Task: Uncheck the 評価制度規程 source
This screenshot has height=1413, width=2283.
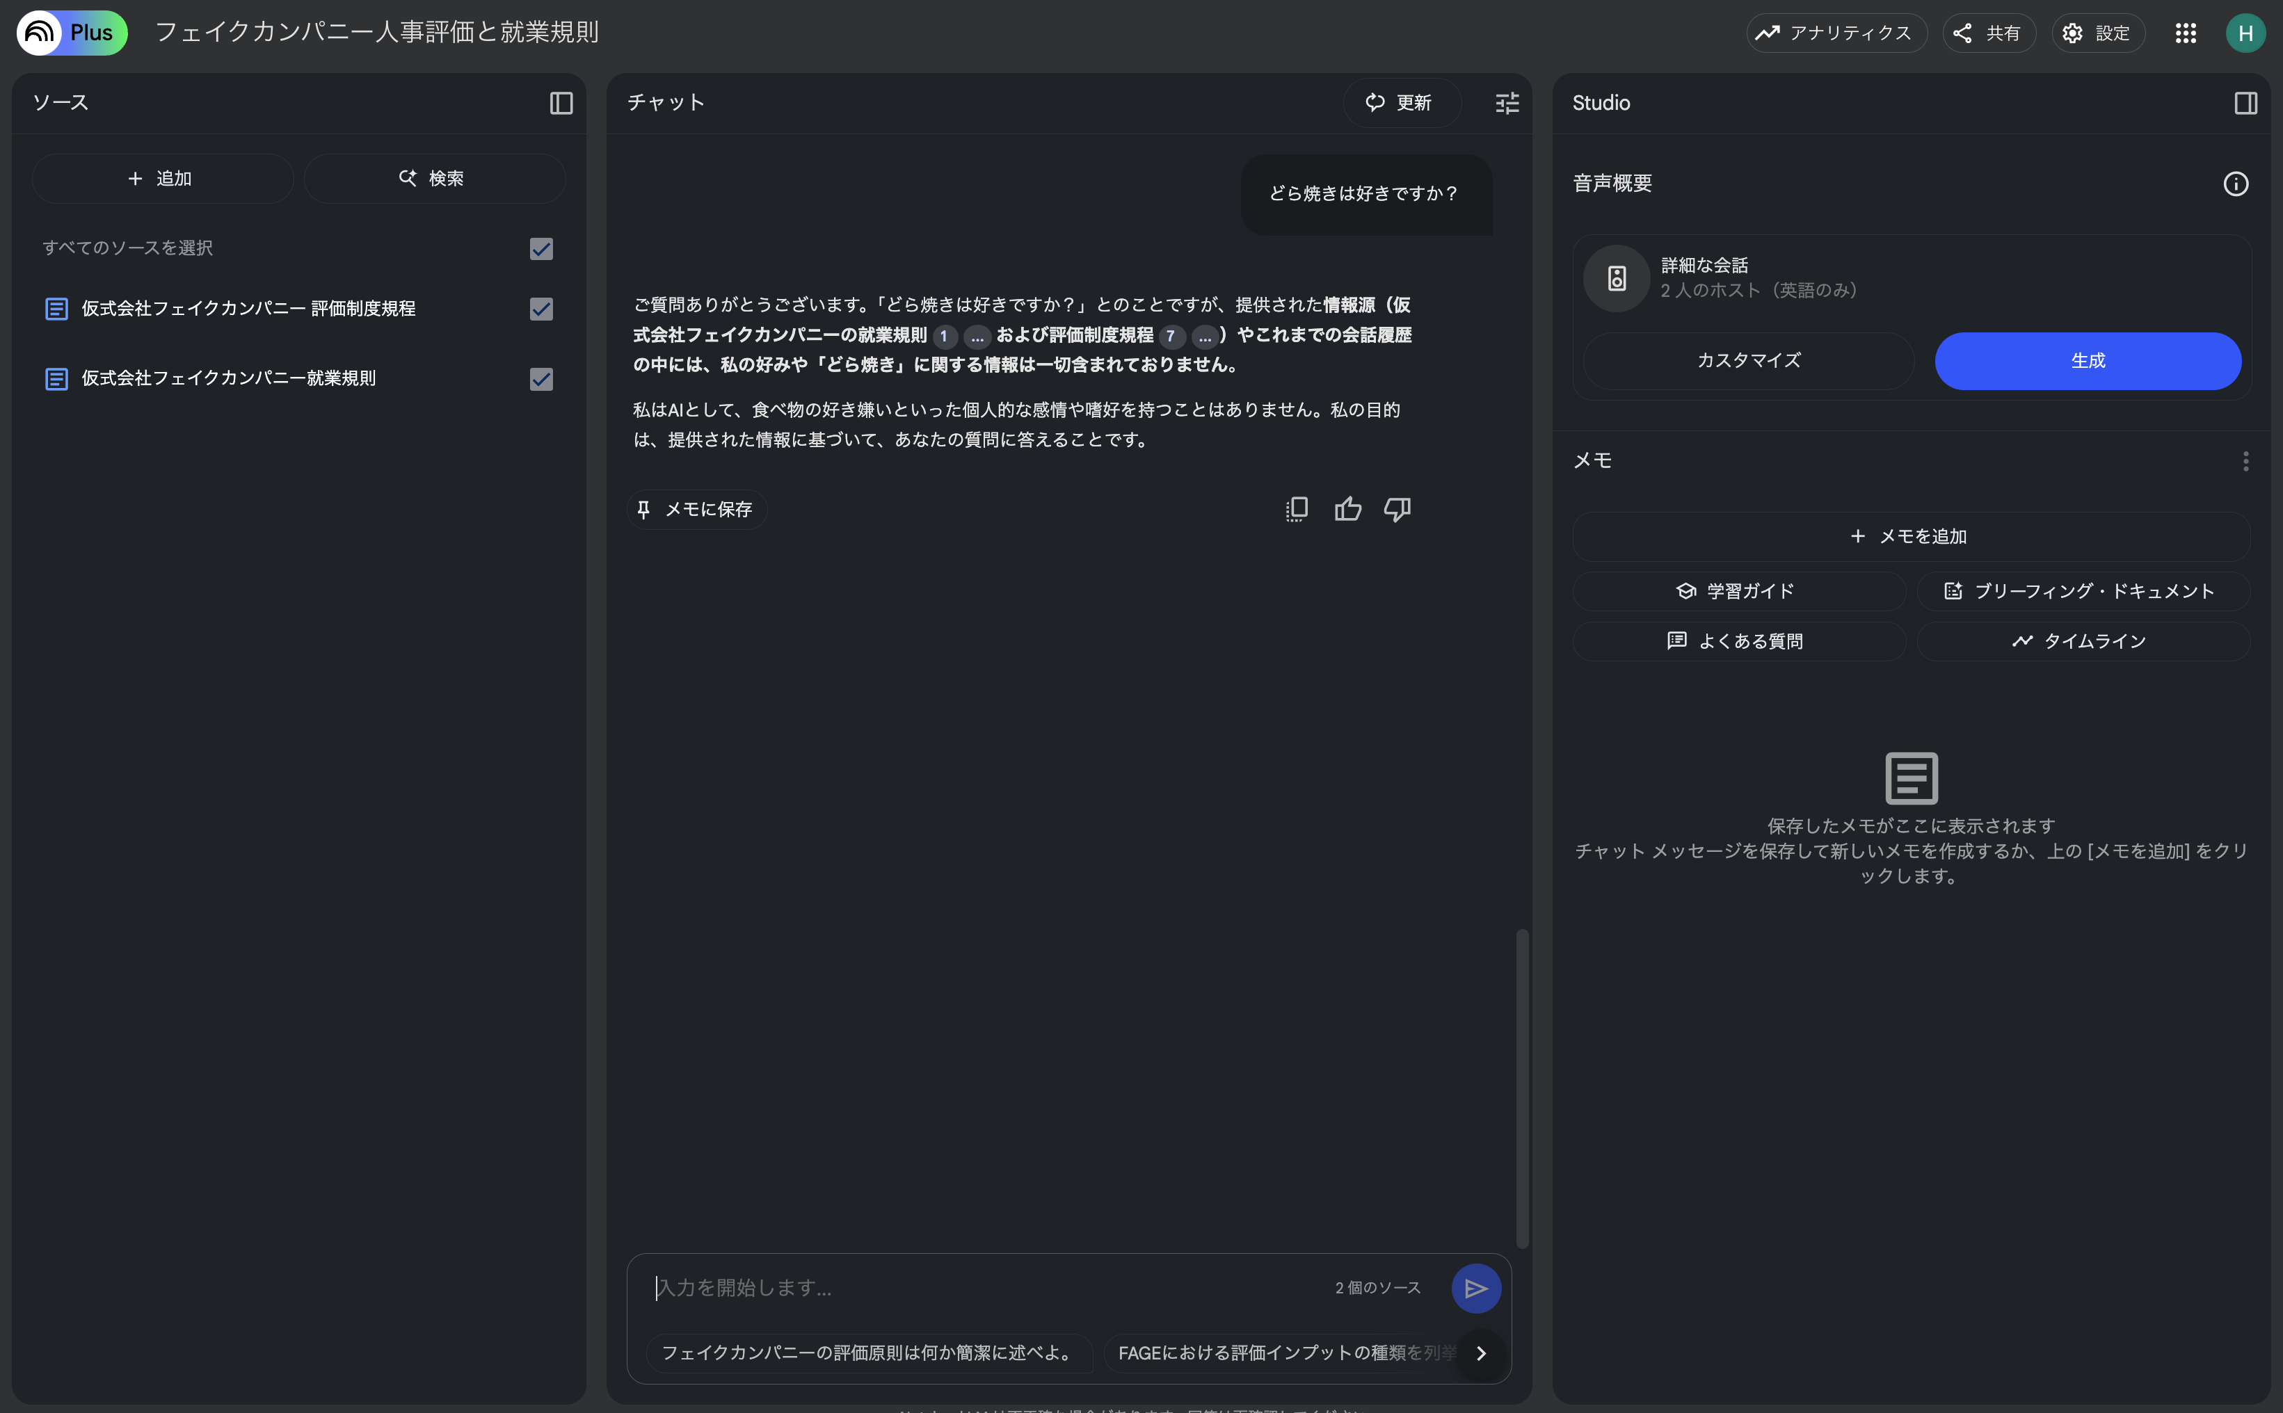Action: 540,308
